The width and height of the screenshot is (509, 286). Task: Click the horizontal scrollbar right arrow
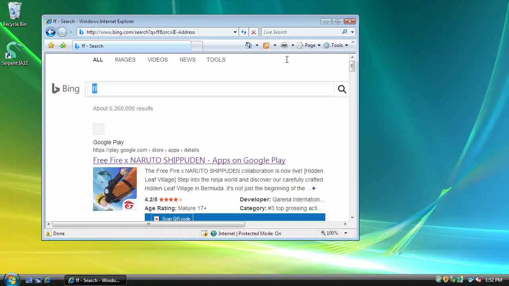pyautogui.click(x=345, y=224)
